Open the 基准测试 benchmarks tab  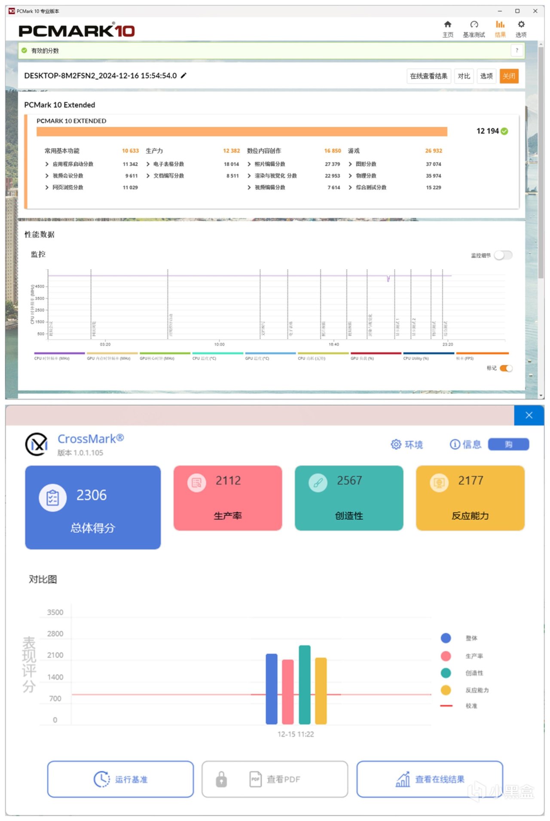pos(474,29)
